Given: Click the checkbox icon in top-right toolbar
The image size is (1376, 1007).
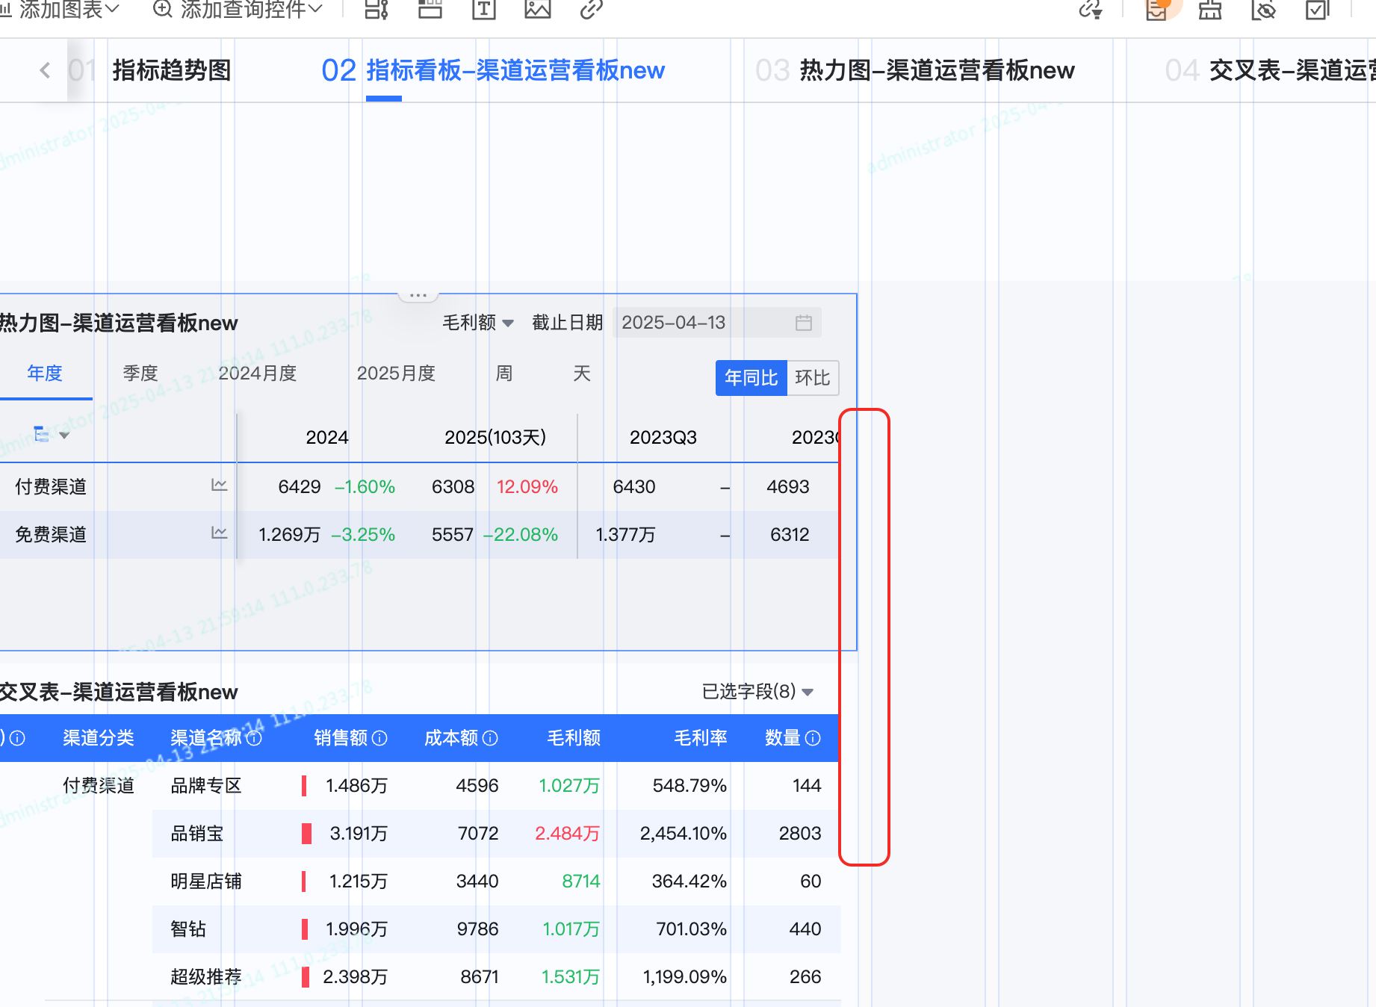Looking at the screenshot, I should [1317, 10].
